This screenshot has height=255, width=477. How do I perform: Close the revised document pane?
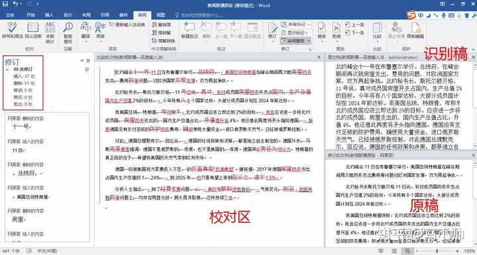(474, 155)
